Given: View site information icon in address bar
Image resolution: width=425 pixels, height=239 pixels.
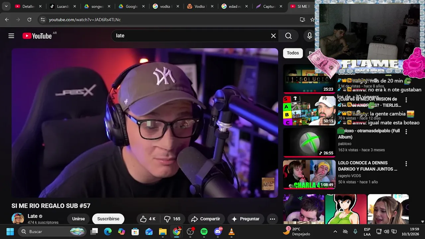Looking at the screenshot, I should (x=42, y=20).
